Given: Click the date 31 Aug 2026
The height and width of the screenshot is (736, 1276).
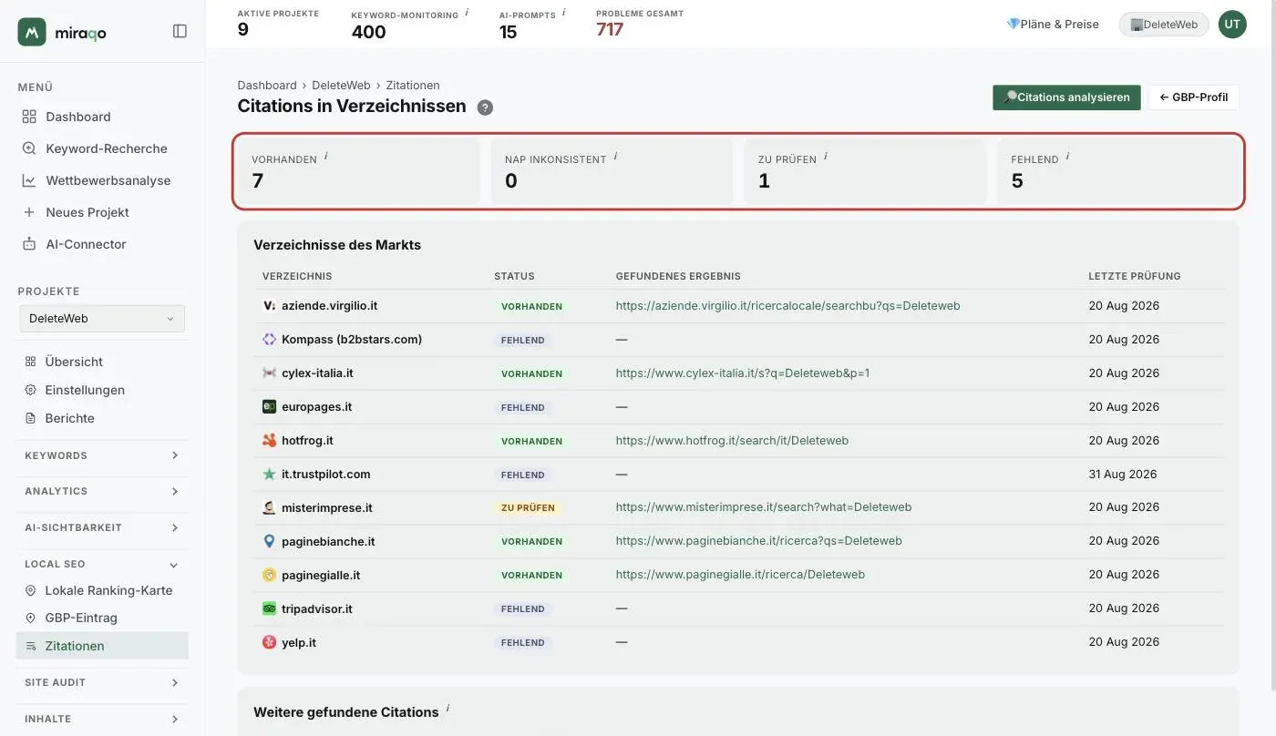Looking at the screenshot, I should tap(1123, 474).
